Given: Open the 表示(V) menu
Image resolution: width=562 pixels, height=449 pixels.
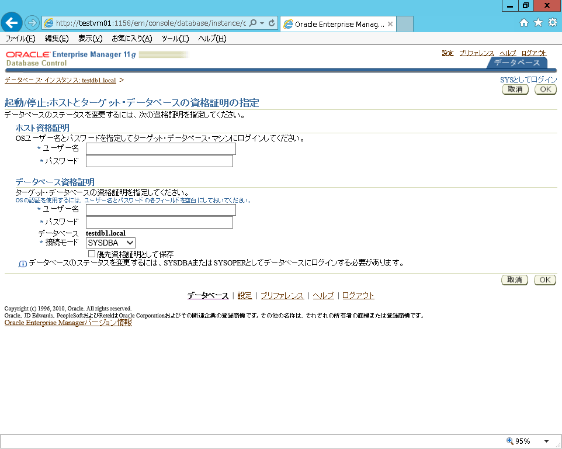Looking at the screenshot, I should coord(91,39).
